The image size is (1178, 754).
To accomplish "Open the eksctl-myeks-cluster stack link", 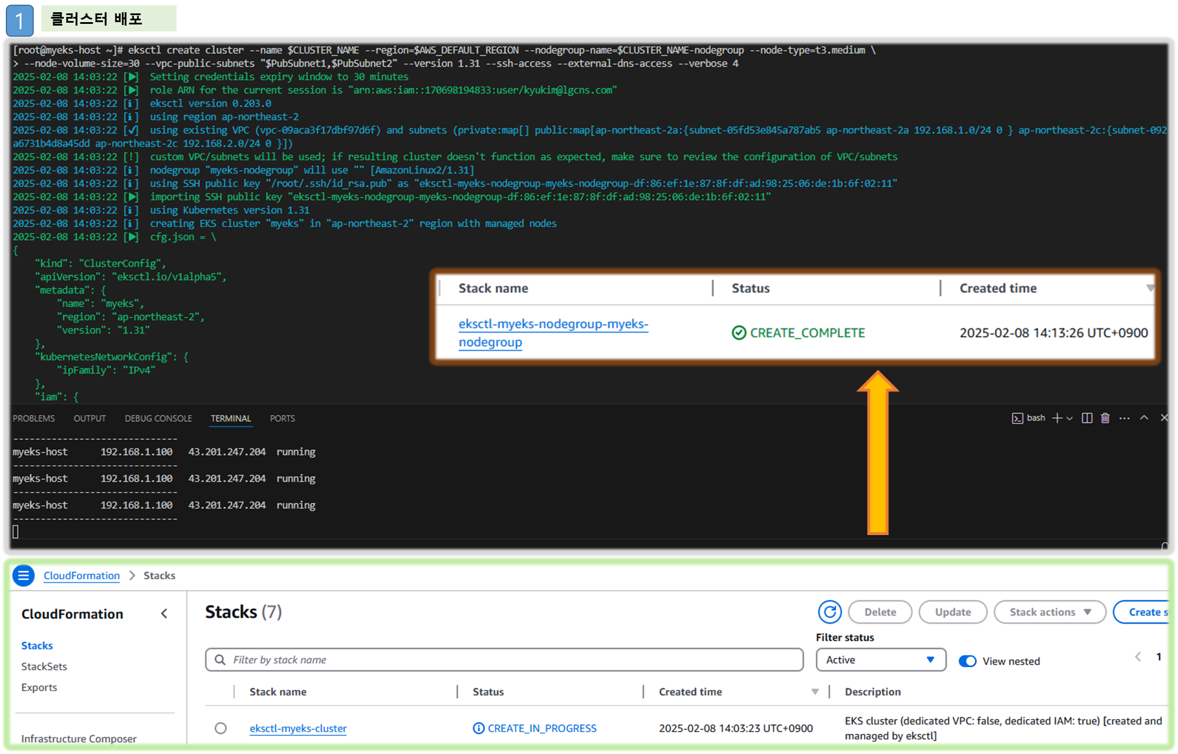I will click(x=298, y=728).
